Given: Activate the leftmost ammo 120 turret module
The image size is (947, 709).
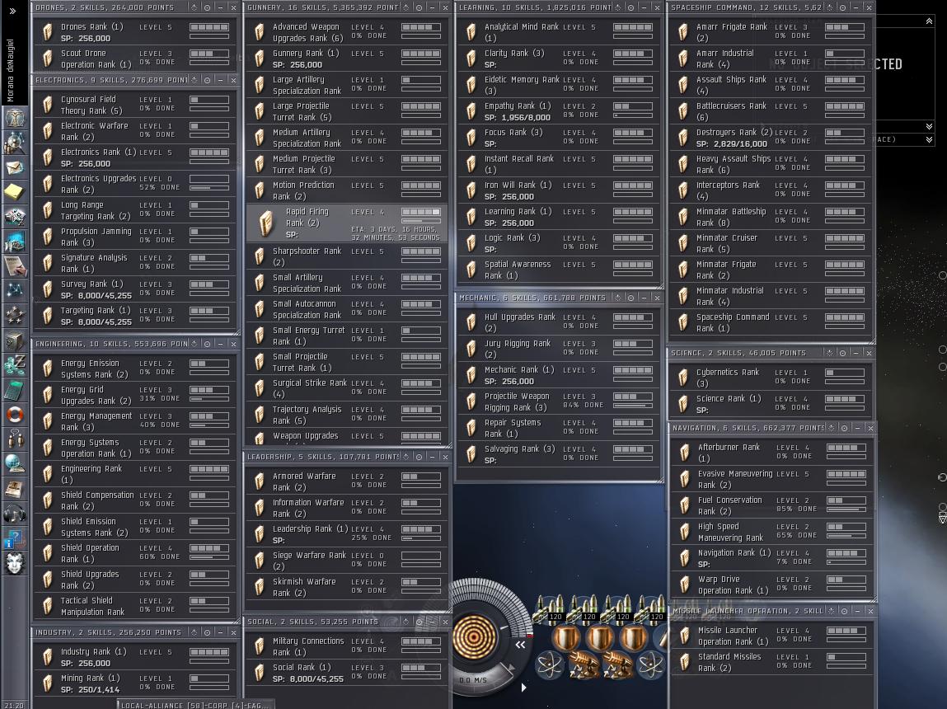Looking at the screenshot, I should click(549, 608).
